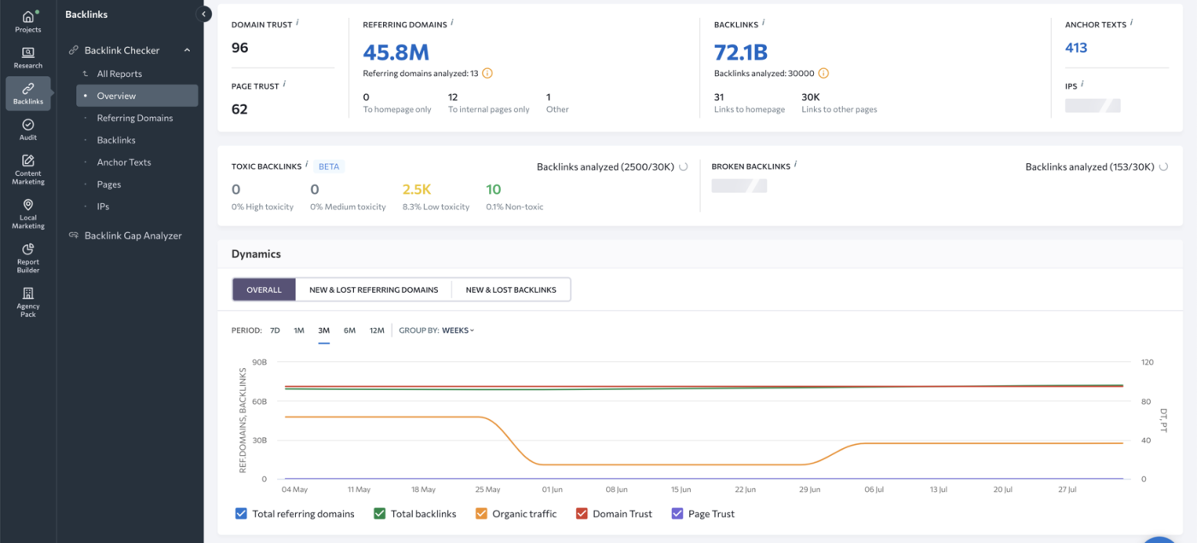Image resolution: width=1197 pixels, height=543 pixels.
Task: Switch to New & Lost Backlinks tab
Action: point(510,289)
